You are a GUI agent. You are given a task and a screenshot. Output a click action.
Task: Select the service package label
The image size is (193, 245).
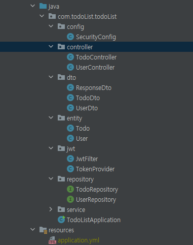click(76, 210)
